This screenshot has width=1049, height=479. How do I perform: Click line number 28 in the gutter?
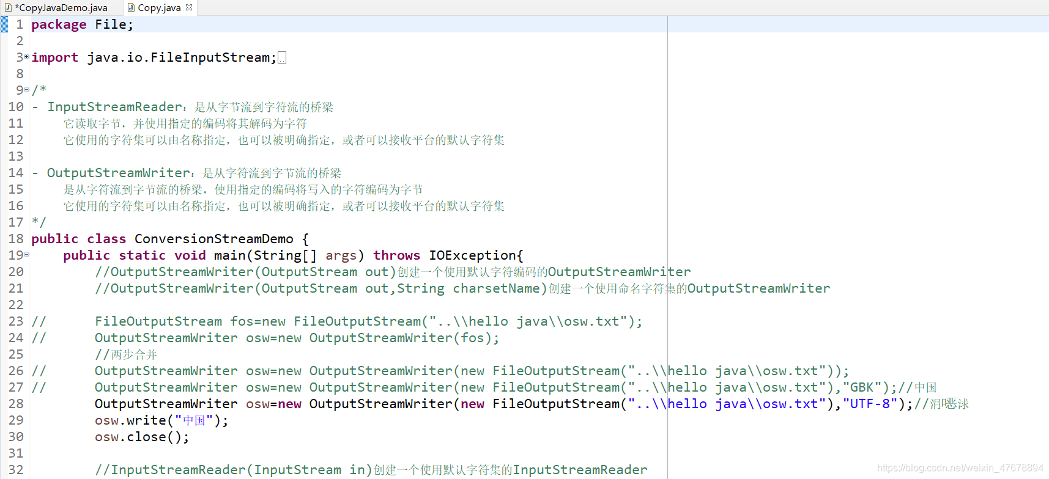click(16, 404)
